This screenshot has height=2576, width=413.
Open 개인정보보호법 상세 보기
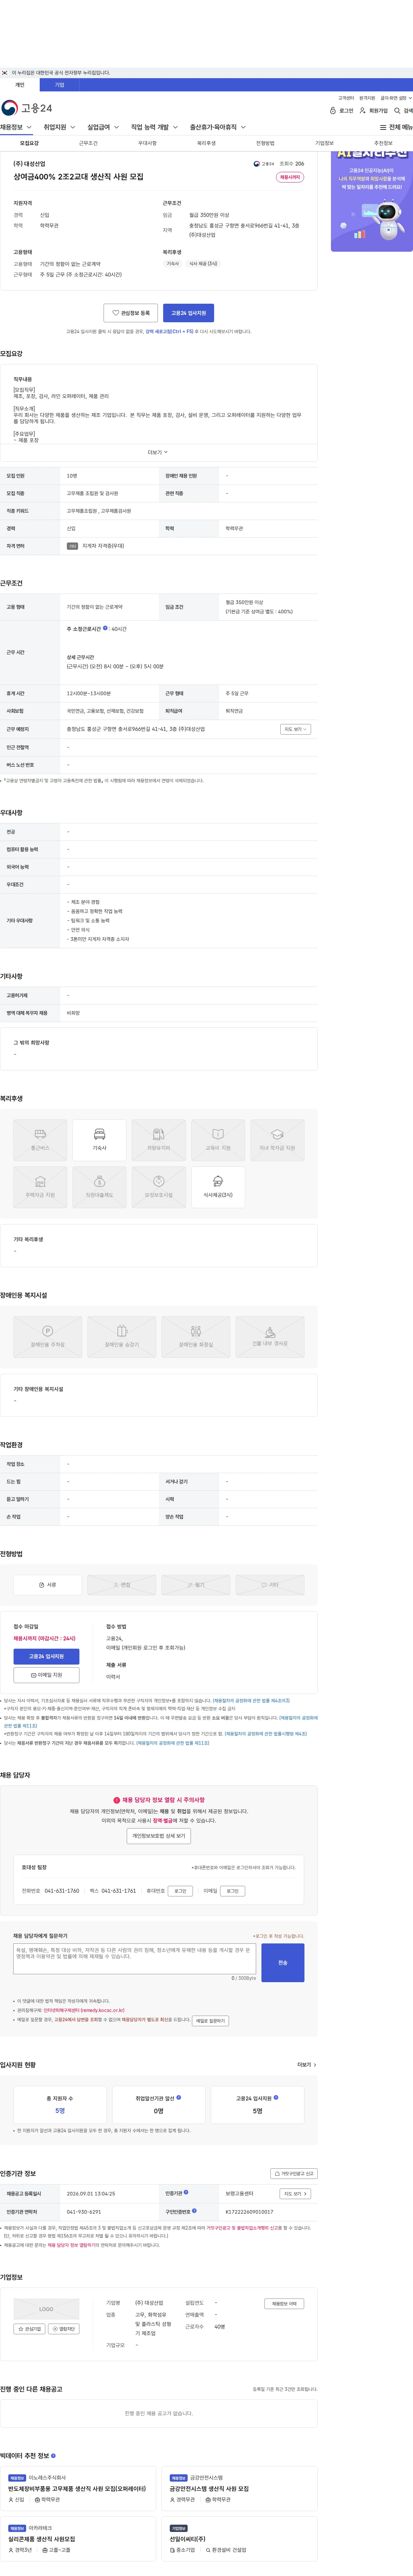coord(159,1836)
